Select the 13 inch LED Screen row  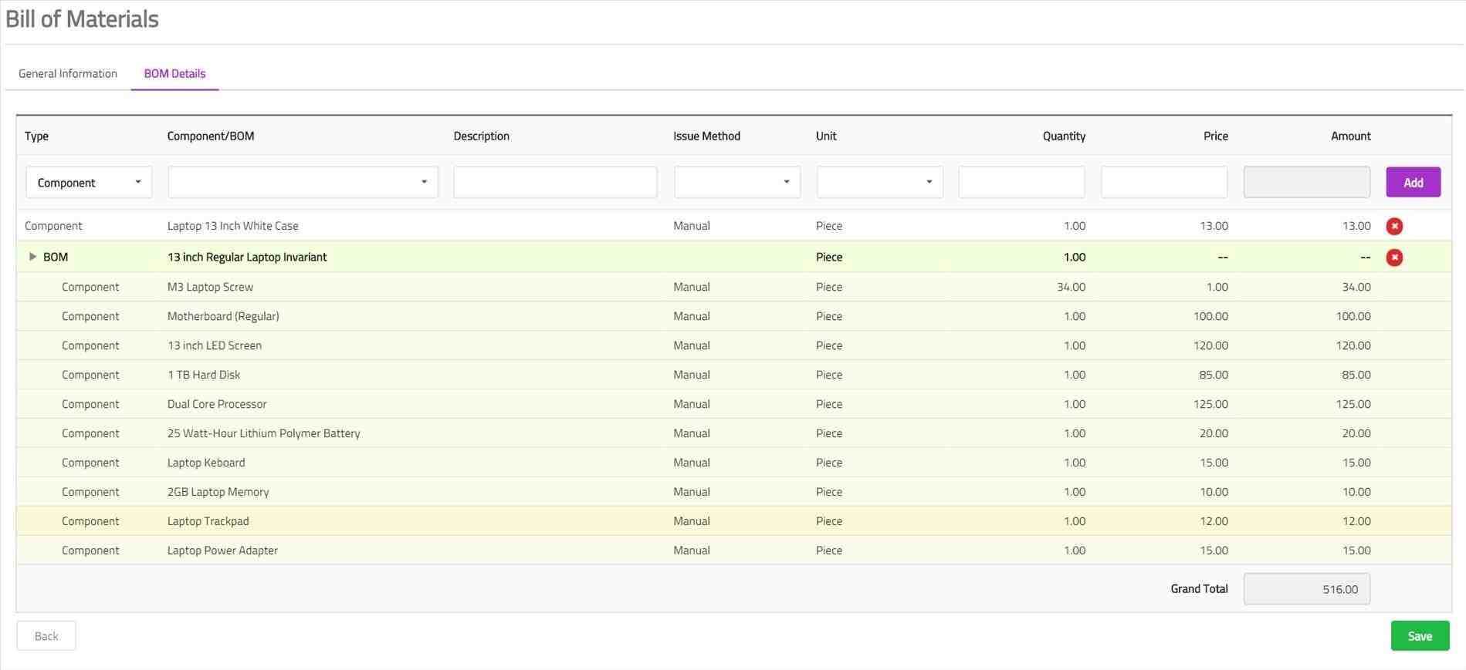[x=733, y=345]
